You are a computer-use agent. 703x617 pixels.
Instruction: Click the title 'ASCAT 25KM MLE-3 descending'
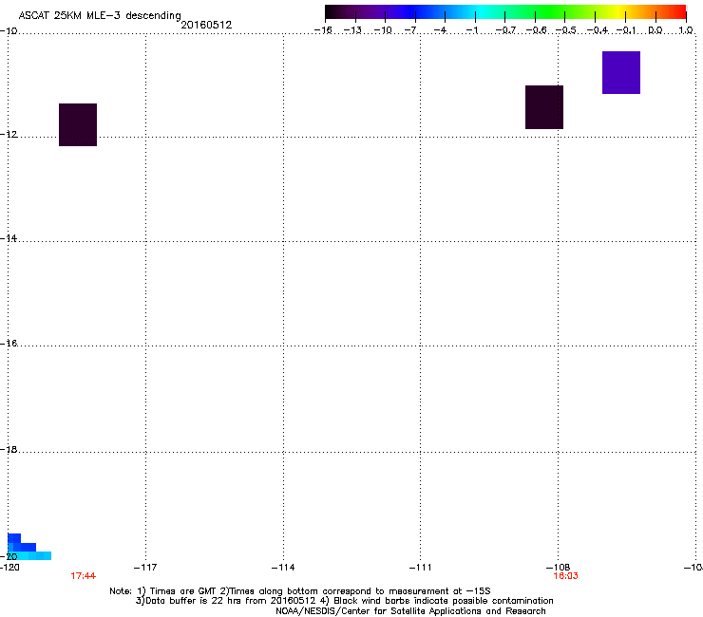point(100,15)
